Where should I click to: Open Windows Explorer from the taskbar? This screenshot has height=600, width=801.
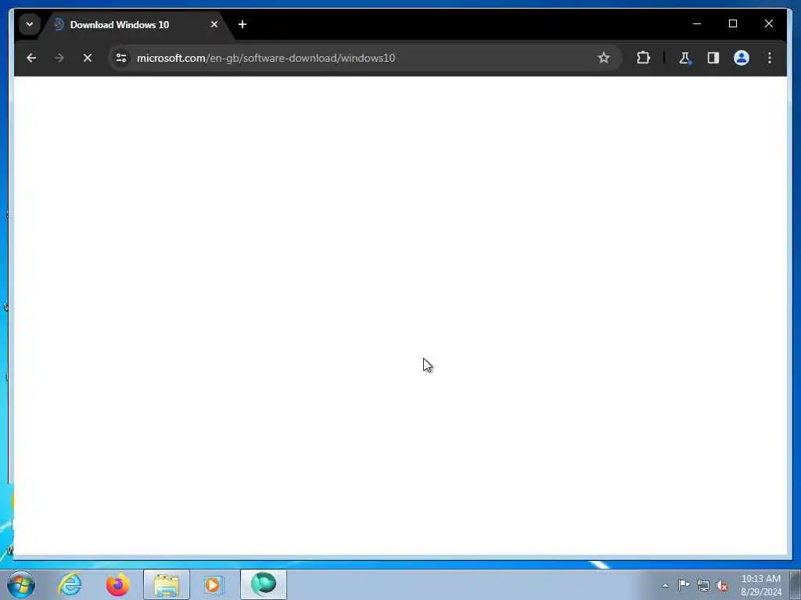coord(167,584)
